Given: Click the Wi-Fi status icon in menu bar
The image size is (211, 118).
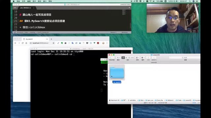Looking at the screenshot, I should point(150,1).
